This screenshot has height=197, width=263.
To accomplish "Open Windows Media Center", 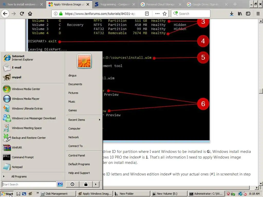I will (33, 89).
